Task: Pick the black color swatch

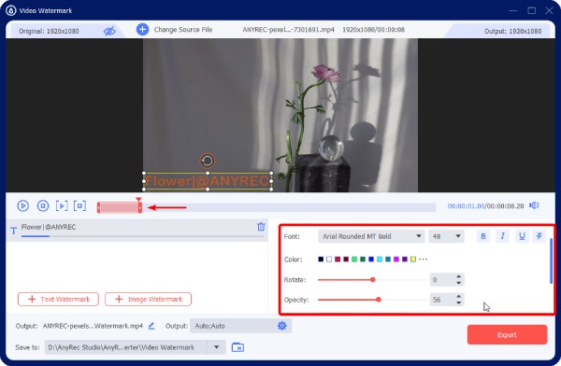Action: 321,260
